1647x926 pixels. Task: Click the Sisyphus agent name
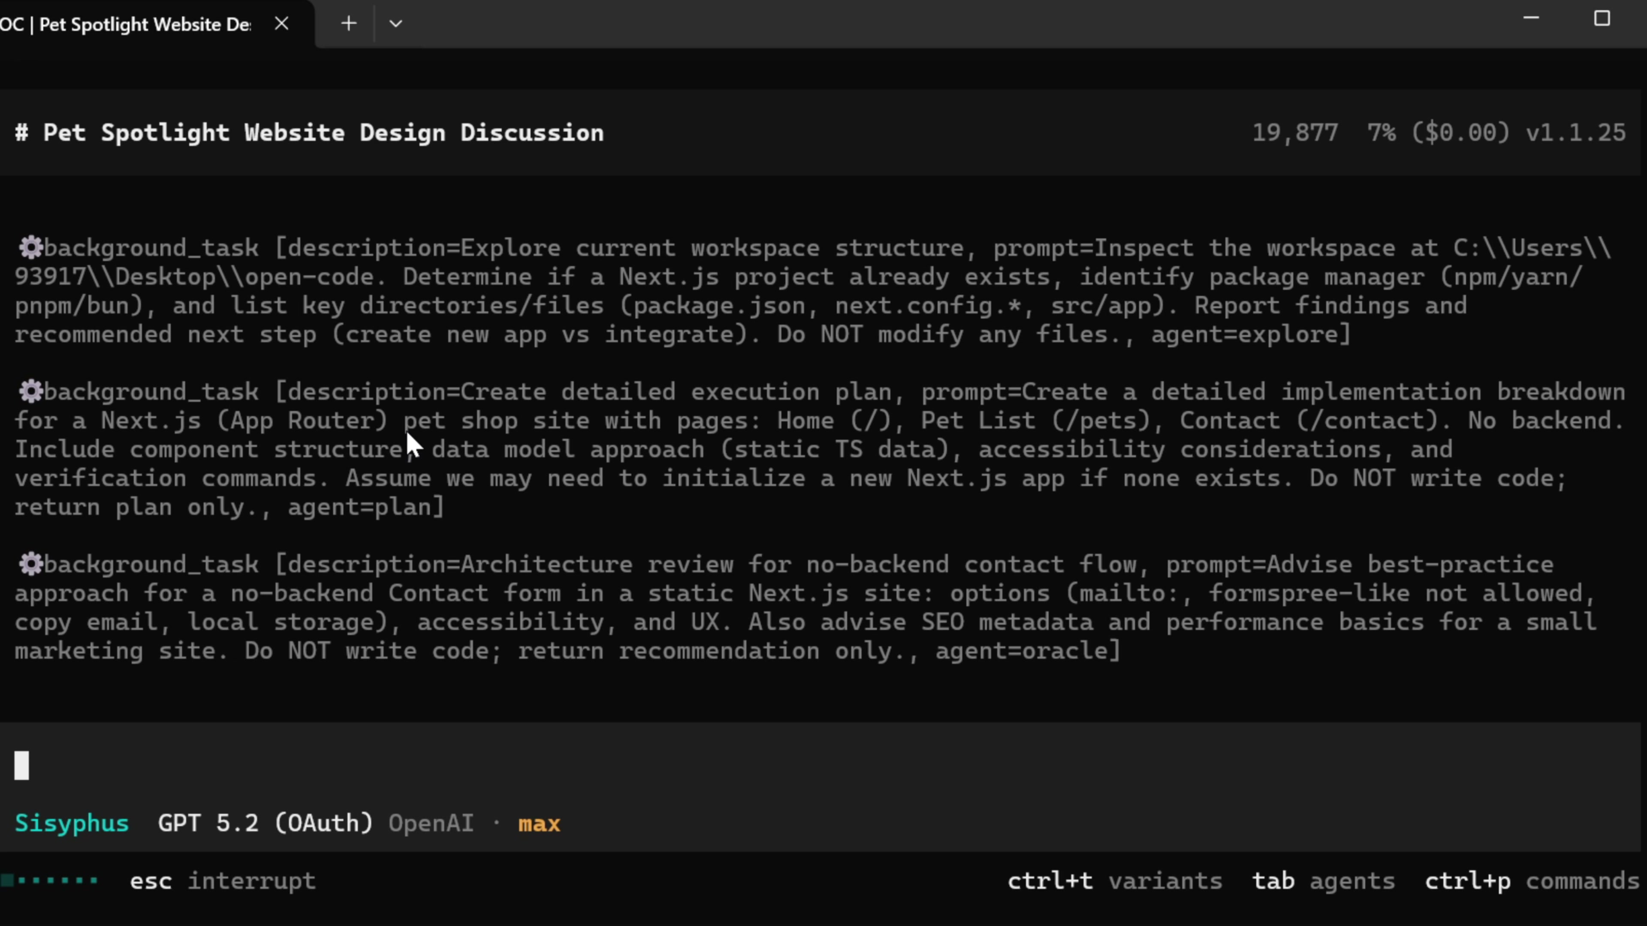click(x=72, y=823)
